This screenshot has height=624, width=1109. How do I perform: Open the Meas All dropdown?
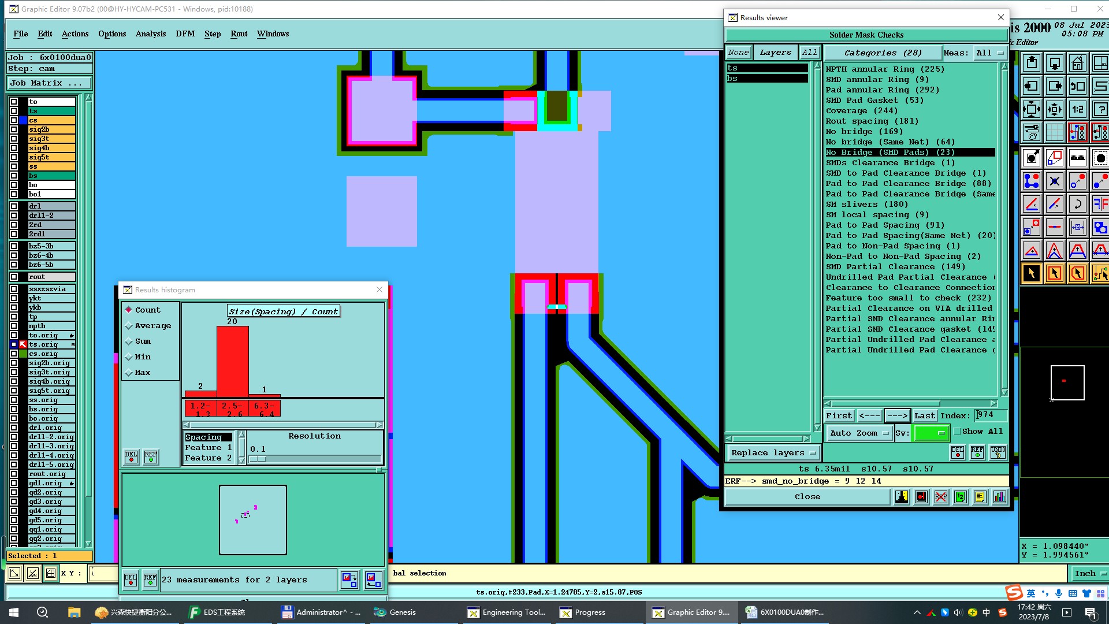click(x=989, y=53)
